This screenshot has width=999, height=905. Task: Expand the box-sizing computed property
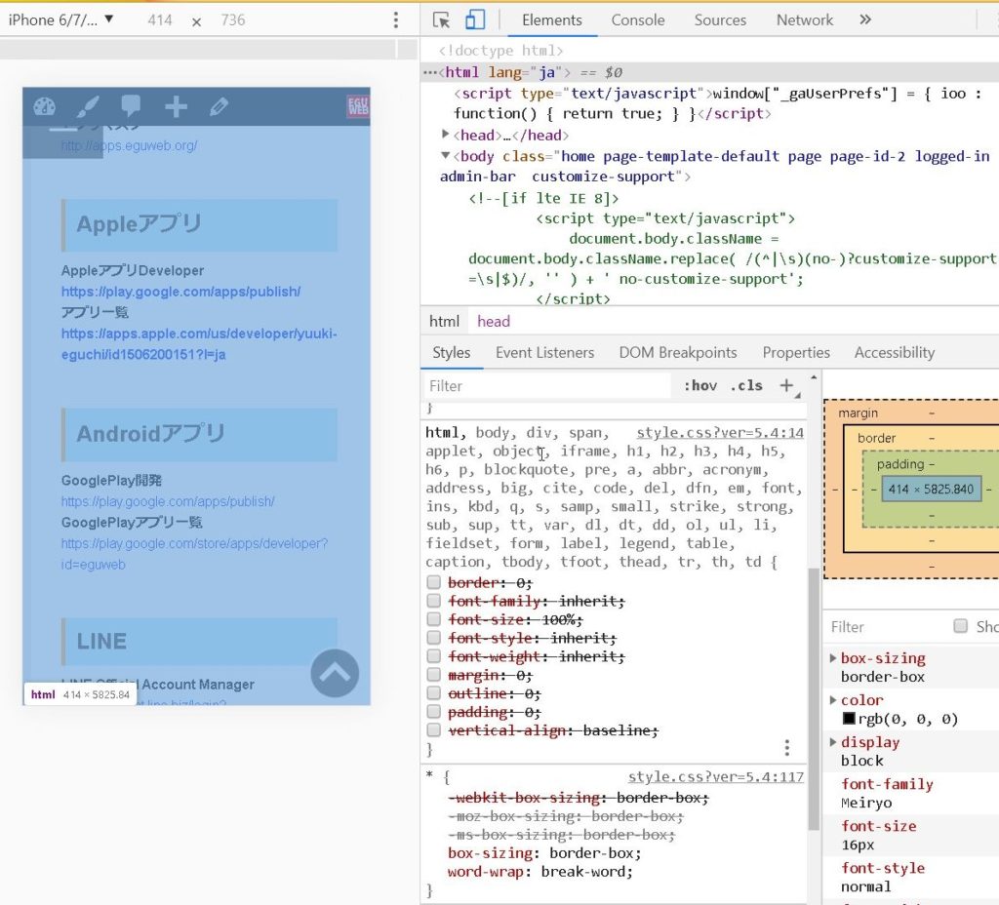(833, 658)
